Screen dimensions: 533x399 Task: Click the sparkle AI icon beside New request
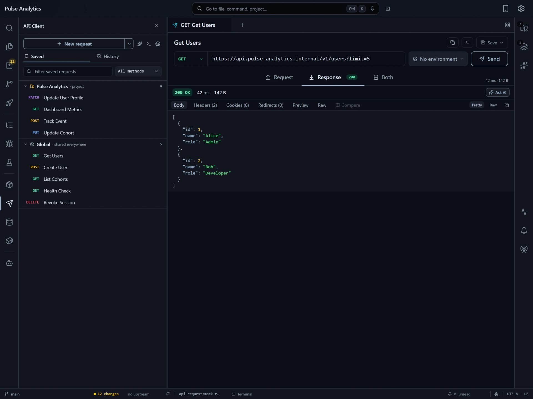click(140, 44)
